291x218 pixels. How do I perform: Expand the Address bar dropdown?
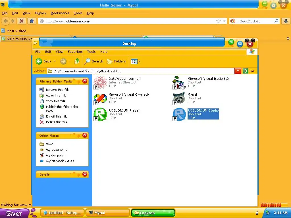[x=238, y=71]
